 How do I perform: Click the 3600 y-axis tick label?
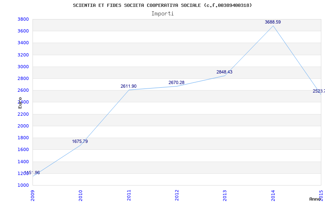[23, 31]
